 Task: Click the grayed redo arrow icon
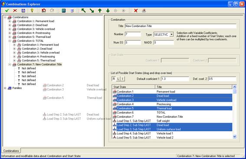click(x=52, y=11)
